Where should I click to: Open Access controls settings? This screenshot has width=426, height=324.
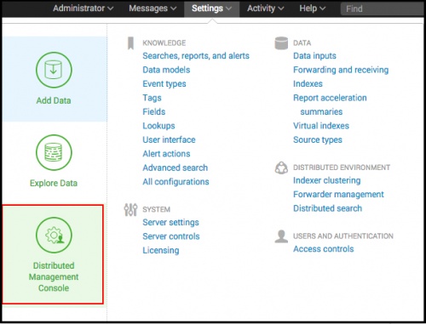pos(324,249)
